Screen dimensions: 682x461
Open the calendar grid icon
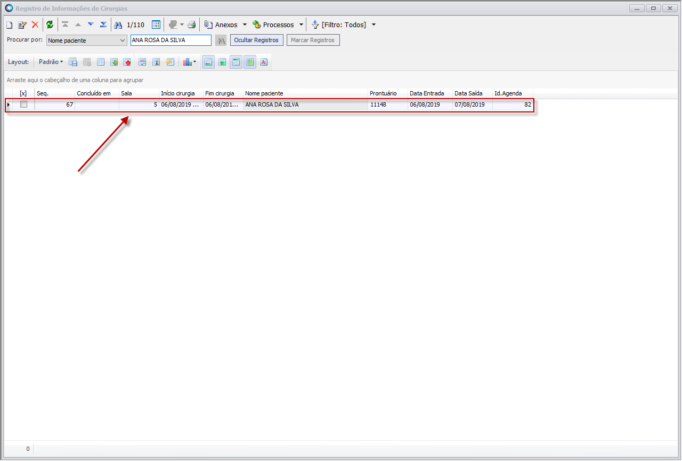click(x=156, y=25)
